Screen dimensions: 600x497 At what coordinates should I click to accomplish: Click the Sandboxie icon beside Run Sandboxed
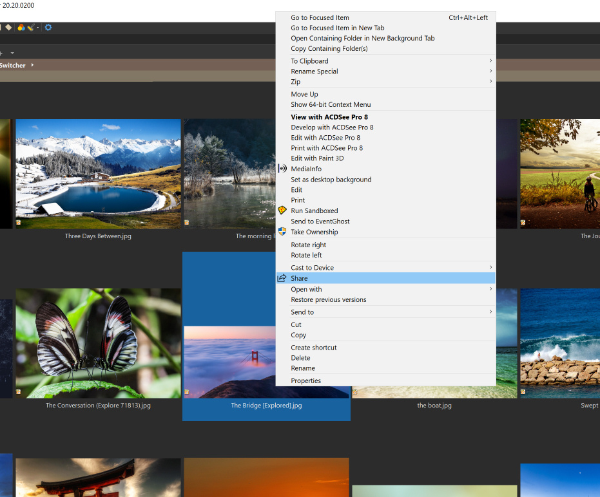pos(282,211)
